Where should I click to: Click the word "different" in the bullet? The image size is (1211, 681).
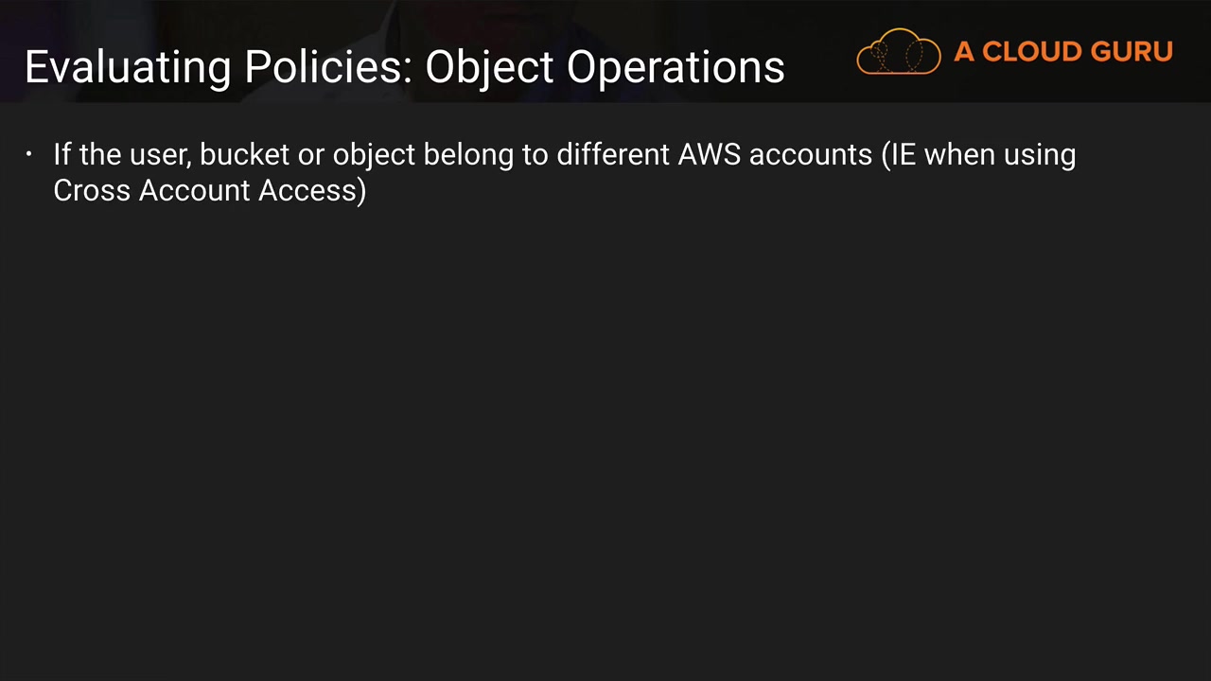(612, 154)
